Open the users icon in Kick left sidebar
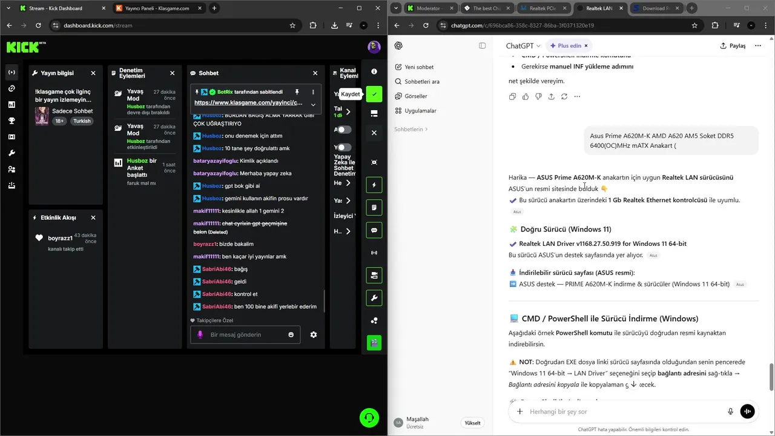The image size is (775, 436). (12, 170)
